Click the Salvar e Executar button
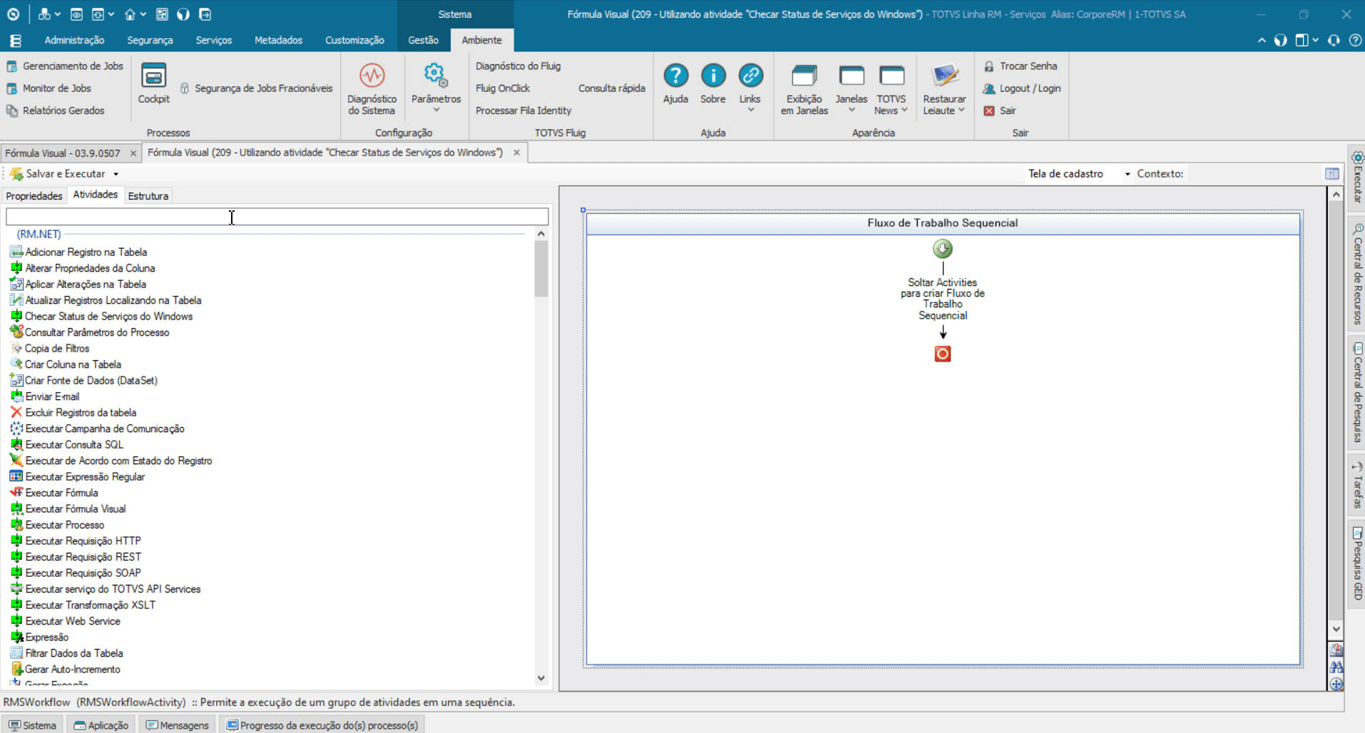Viewport: 1365px width, 733px height. (x=58, y=174)
